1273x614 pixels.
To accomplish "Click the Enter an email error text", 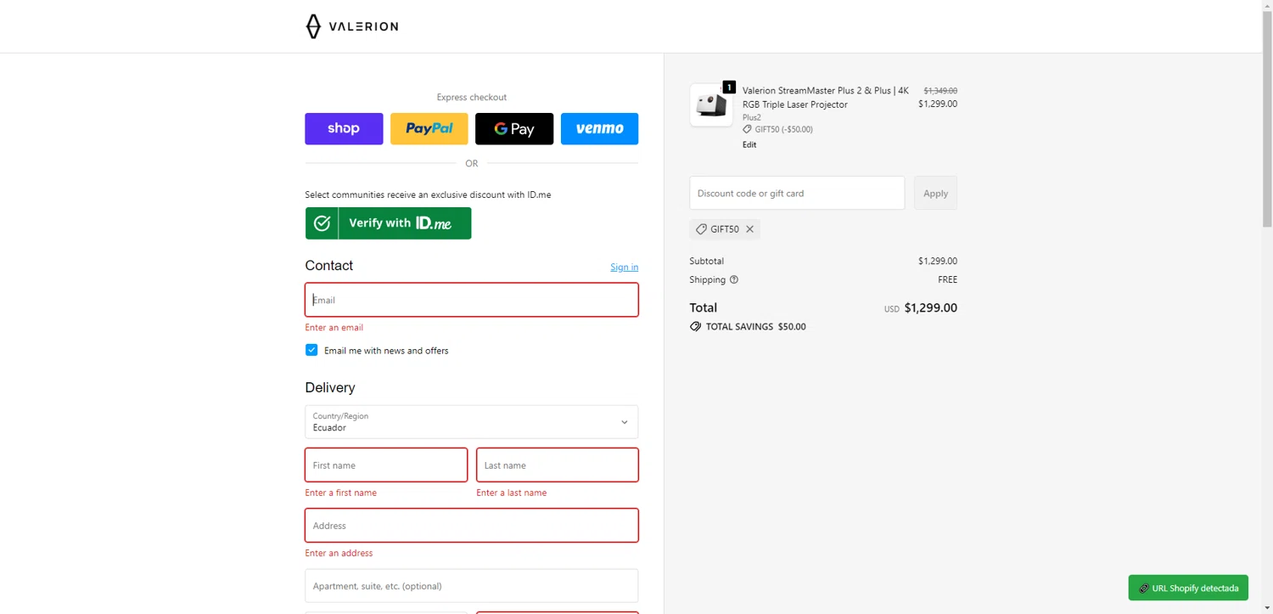I will point(334,328).
